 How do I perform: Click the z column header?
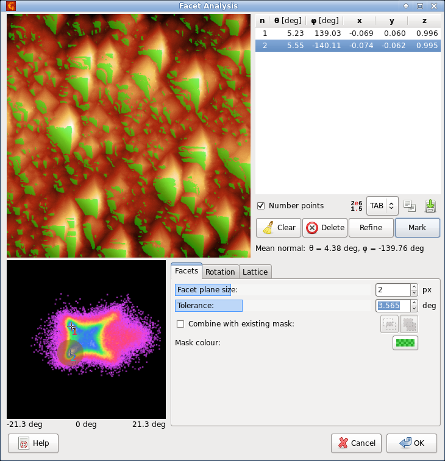click(x=424, y=21)
